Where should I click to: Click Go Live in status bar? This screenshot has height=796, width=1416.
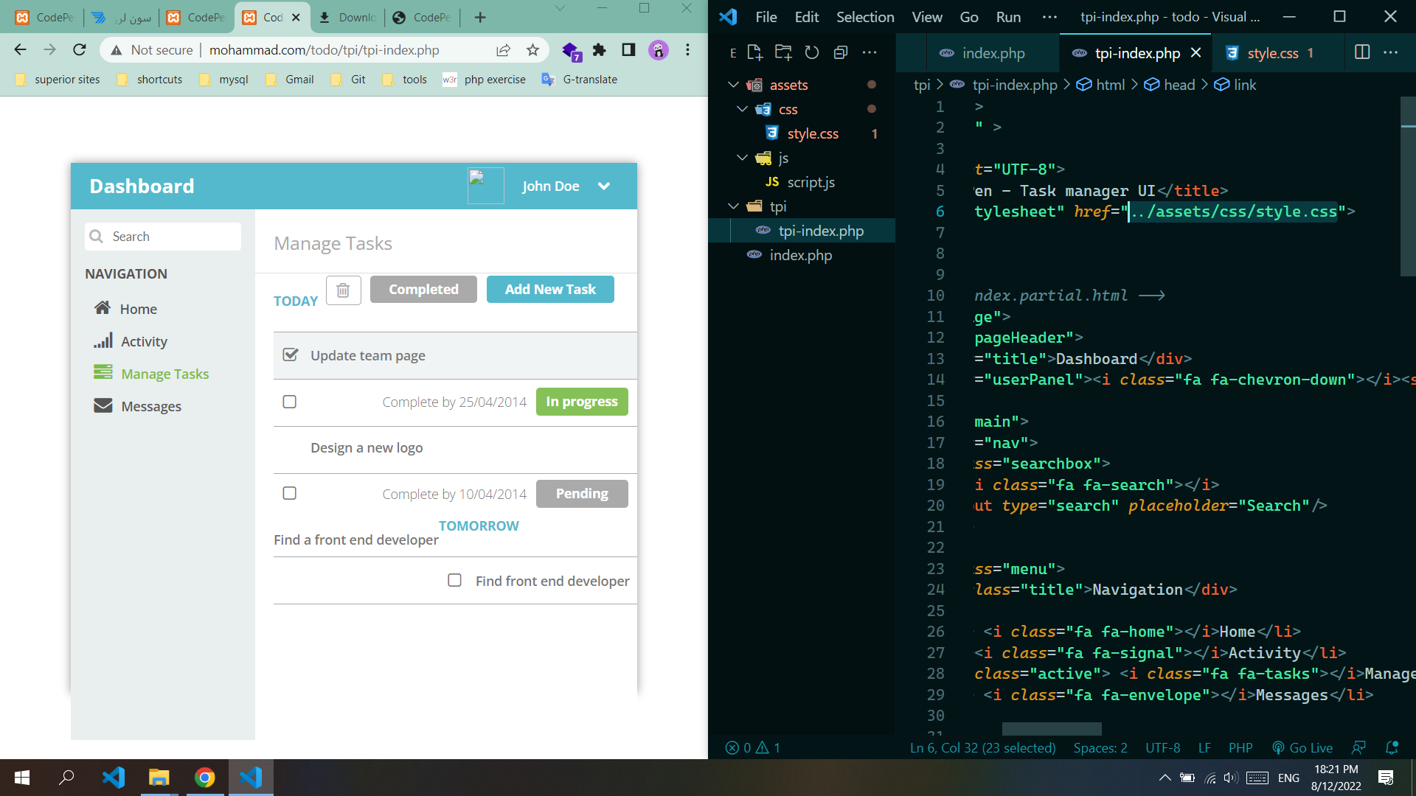click(x=1302, y=748)
